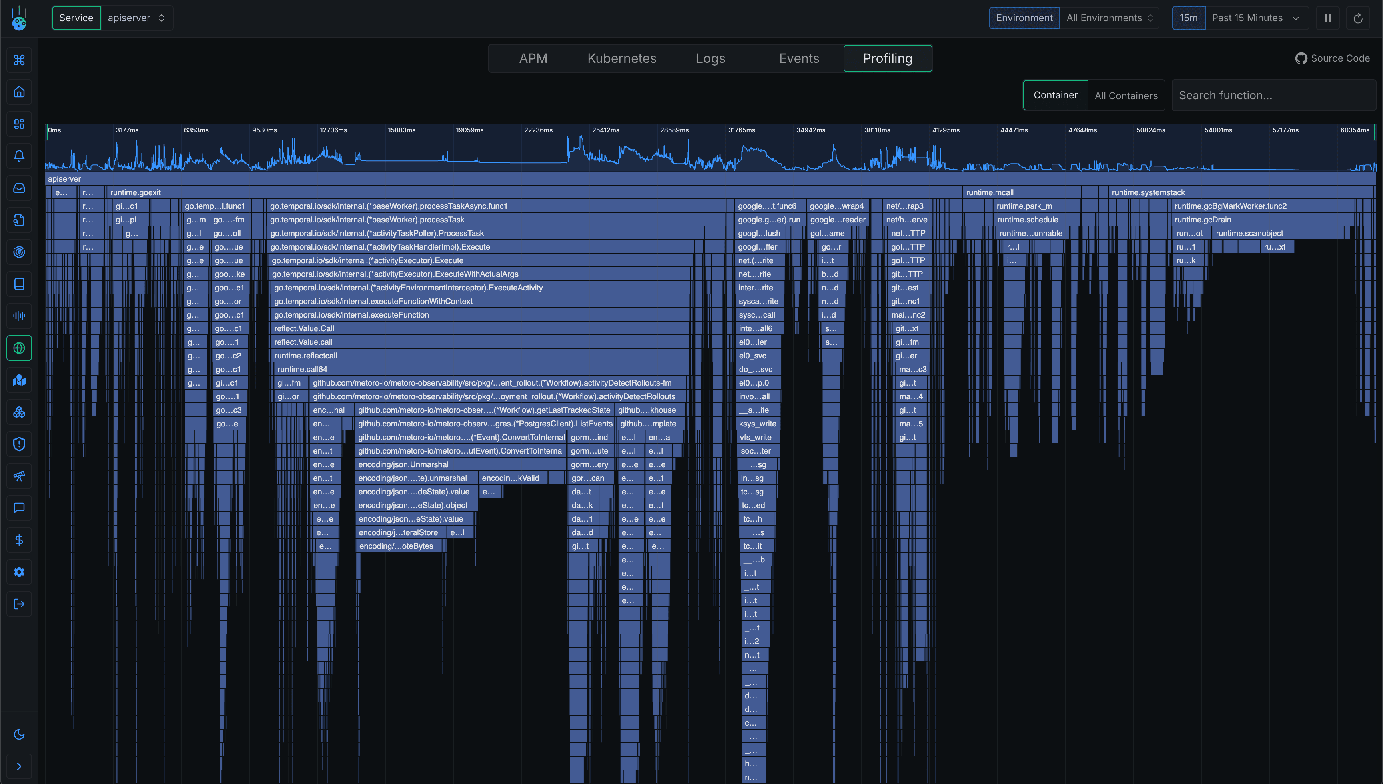Click the Search function input field
This screenshot has height=784, width=1383.
[x=1274, y=95]
